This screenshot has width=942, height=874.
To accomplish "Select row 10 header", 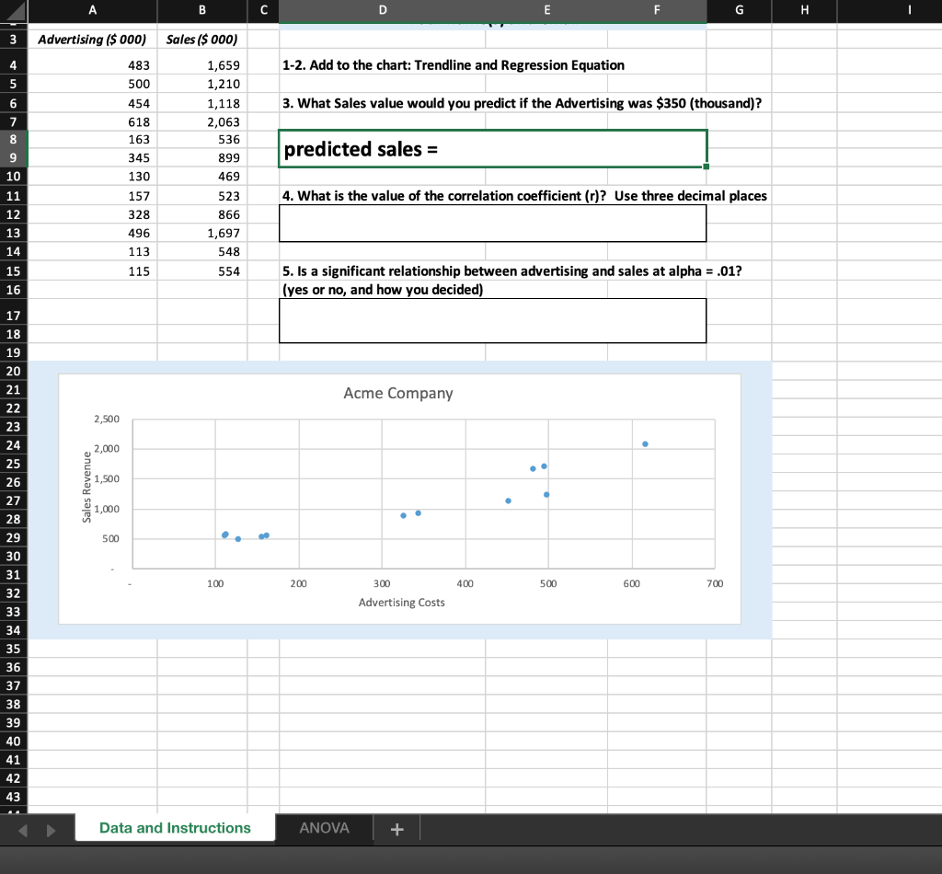I will coord(13,177).
